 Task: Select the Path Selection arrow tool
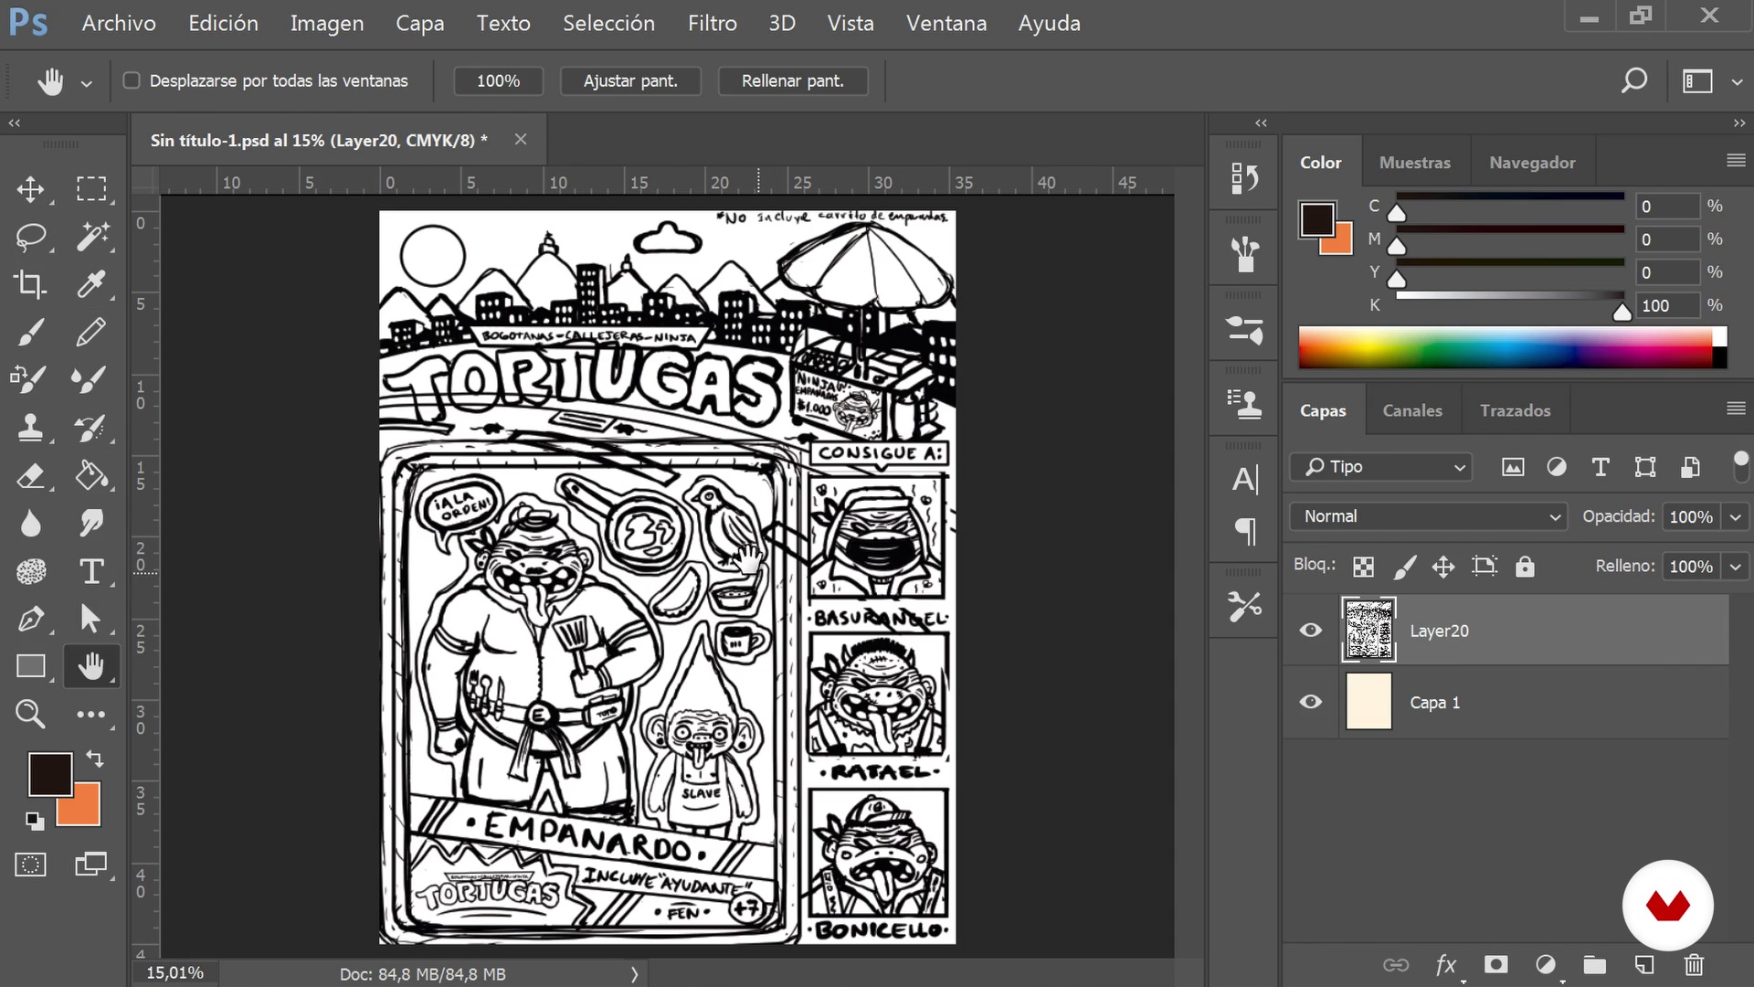pyautogui.click(x=90, y=619)
